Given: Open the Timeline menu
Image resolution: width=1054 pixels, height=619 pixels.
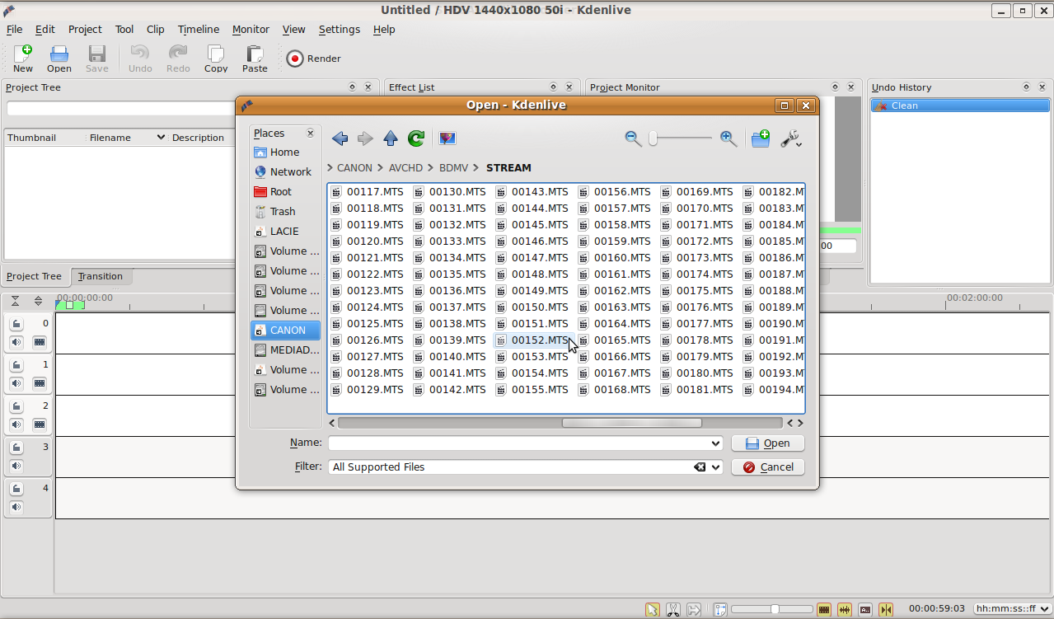Looking at the screenshot, I should click(199, 29).
